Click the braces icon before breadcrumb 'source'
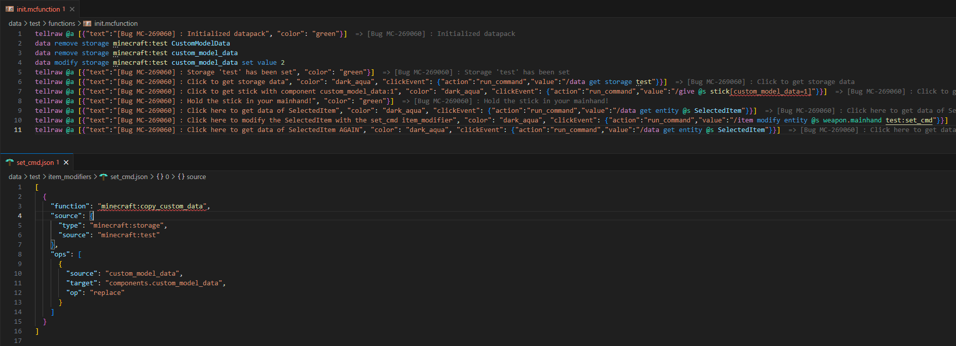This screenshot has width=956, height=346. [181, 177]
